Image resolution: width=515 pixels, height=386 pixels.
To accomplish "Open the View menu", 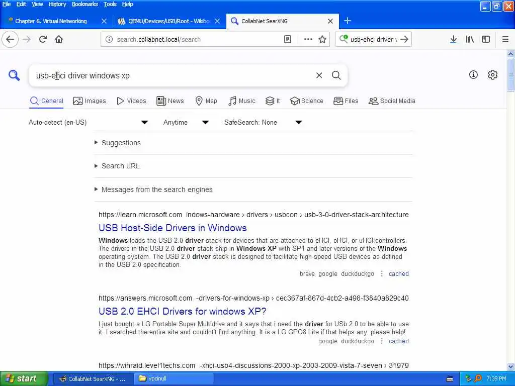I will point(37,4).
